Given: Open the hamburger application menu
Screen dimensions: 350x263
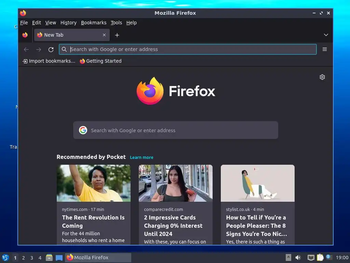Looking at the screenshot, I should click(x=325, y=49).
